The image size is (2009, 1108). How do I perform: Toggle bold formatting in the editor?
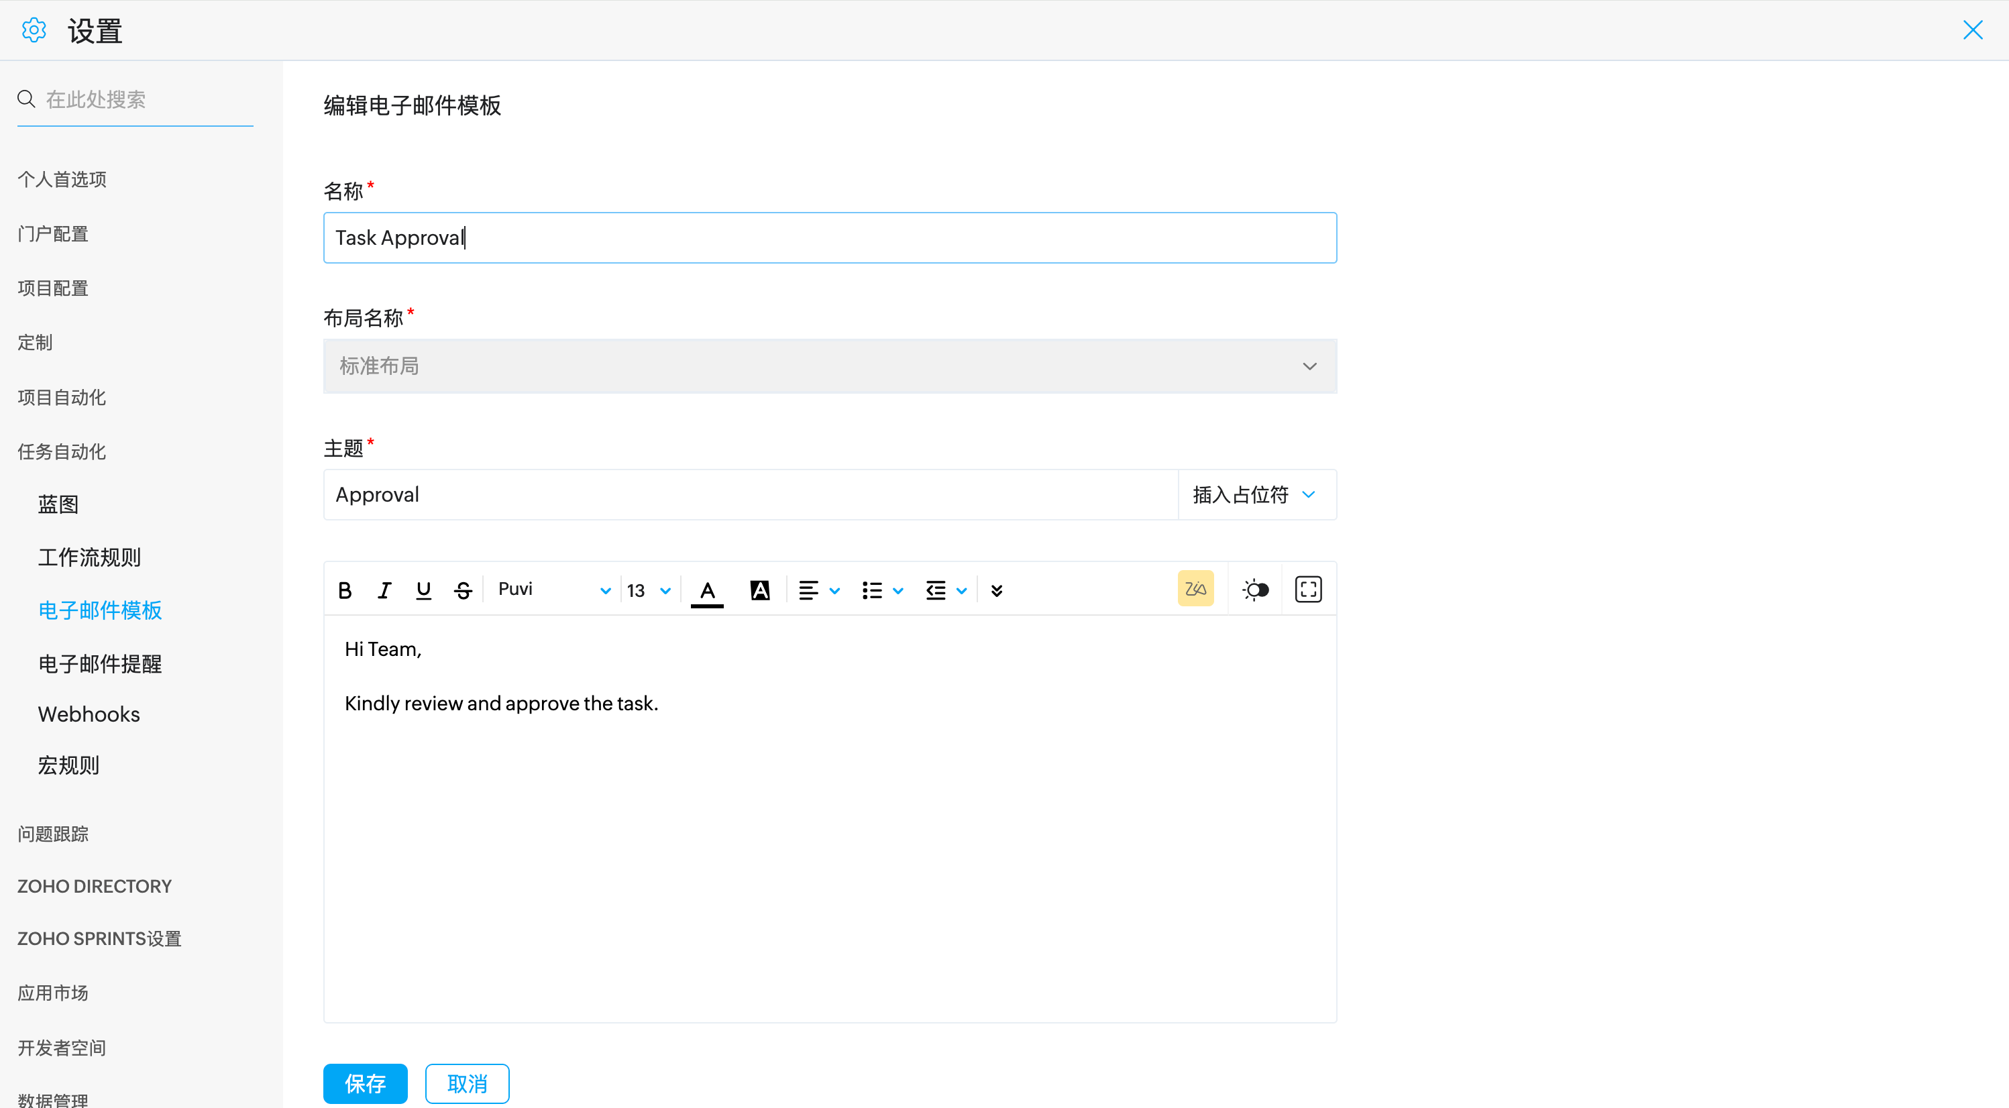pos(345,590)
